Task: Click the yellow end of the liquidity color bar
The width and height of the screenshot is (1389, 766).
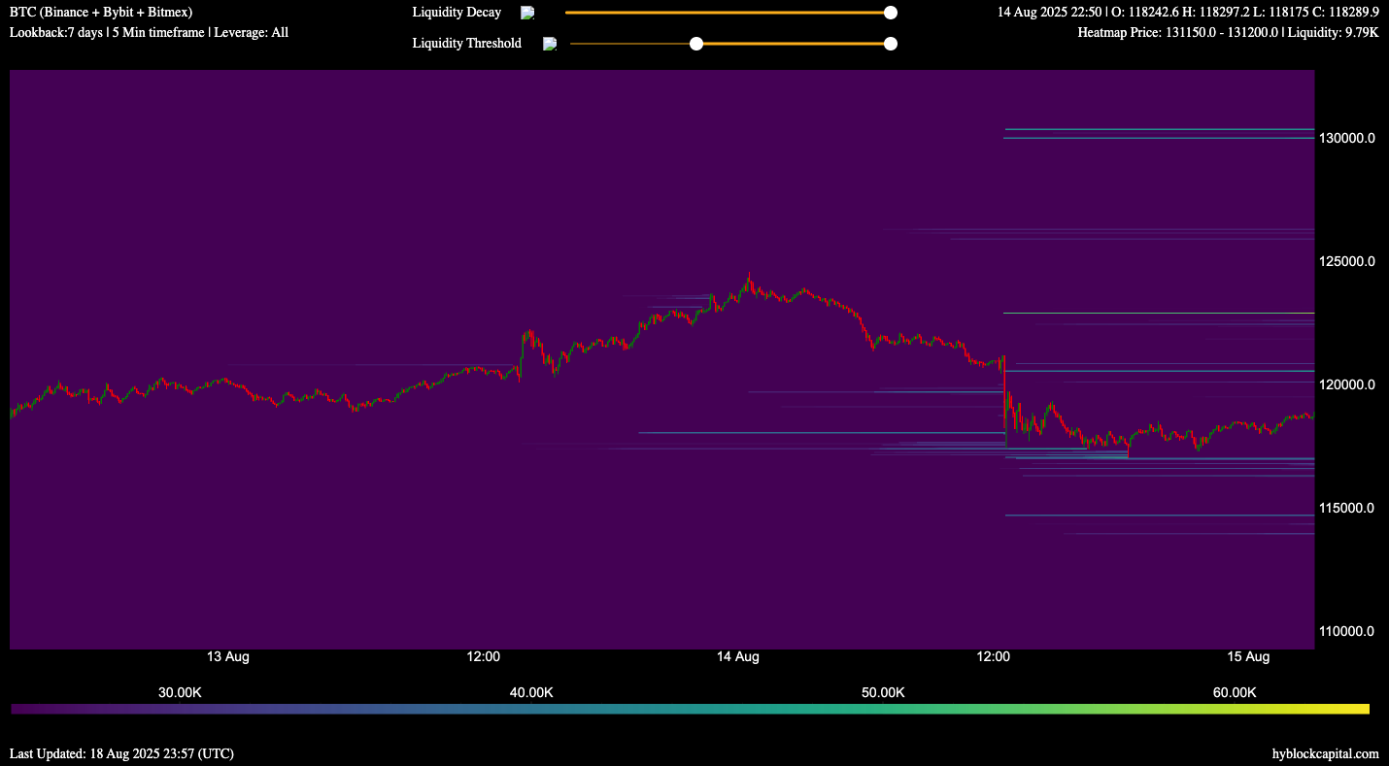Action: (x=1360, y=710)
